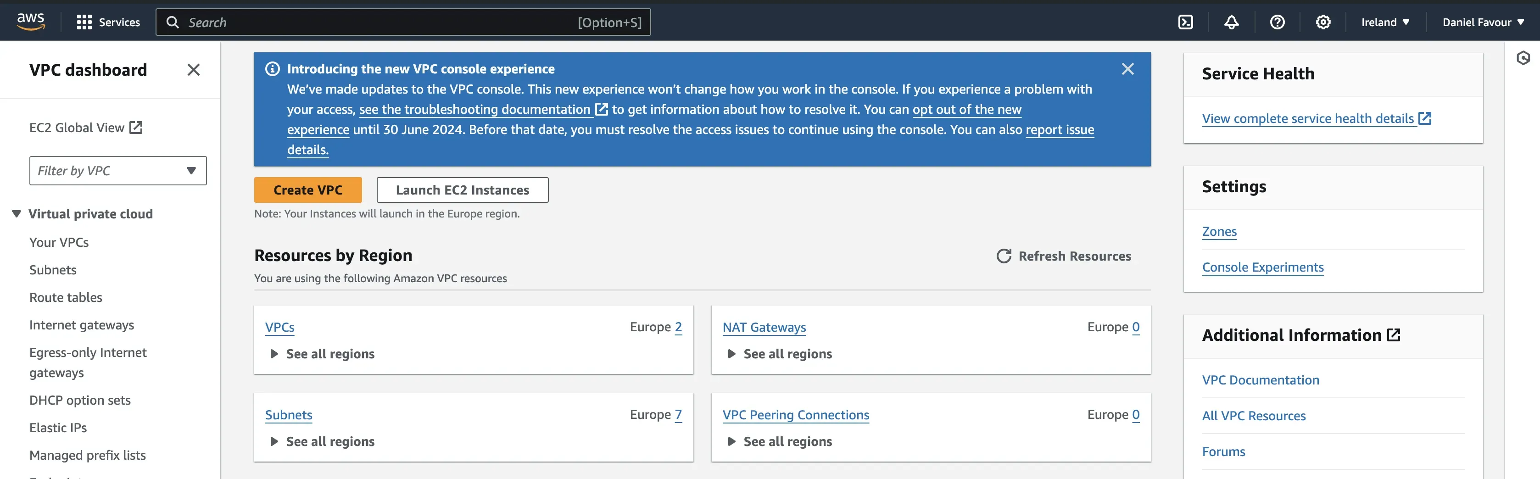Dismiss the new VPC console banner
Screen dimensions: 1540x479
(1127, 69)
